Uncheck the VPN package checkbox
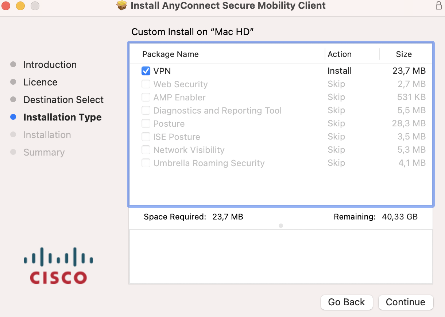 point(146,71)
